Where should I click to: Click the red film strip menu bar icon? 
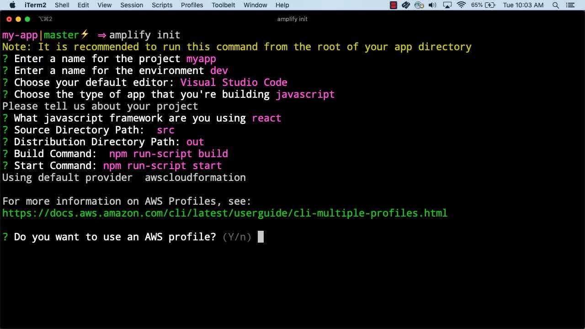click(393, 5)
